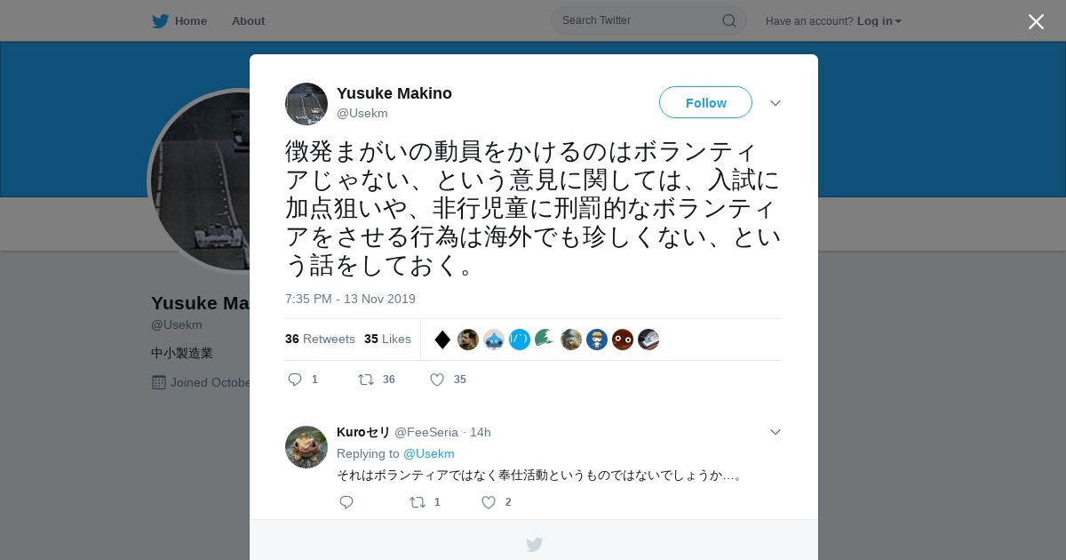Follow Yusuke Makino
Viewport: 1066px width, 560px height.
point(705,103)
